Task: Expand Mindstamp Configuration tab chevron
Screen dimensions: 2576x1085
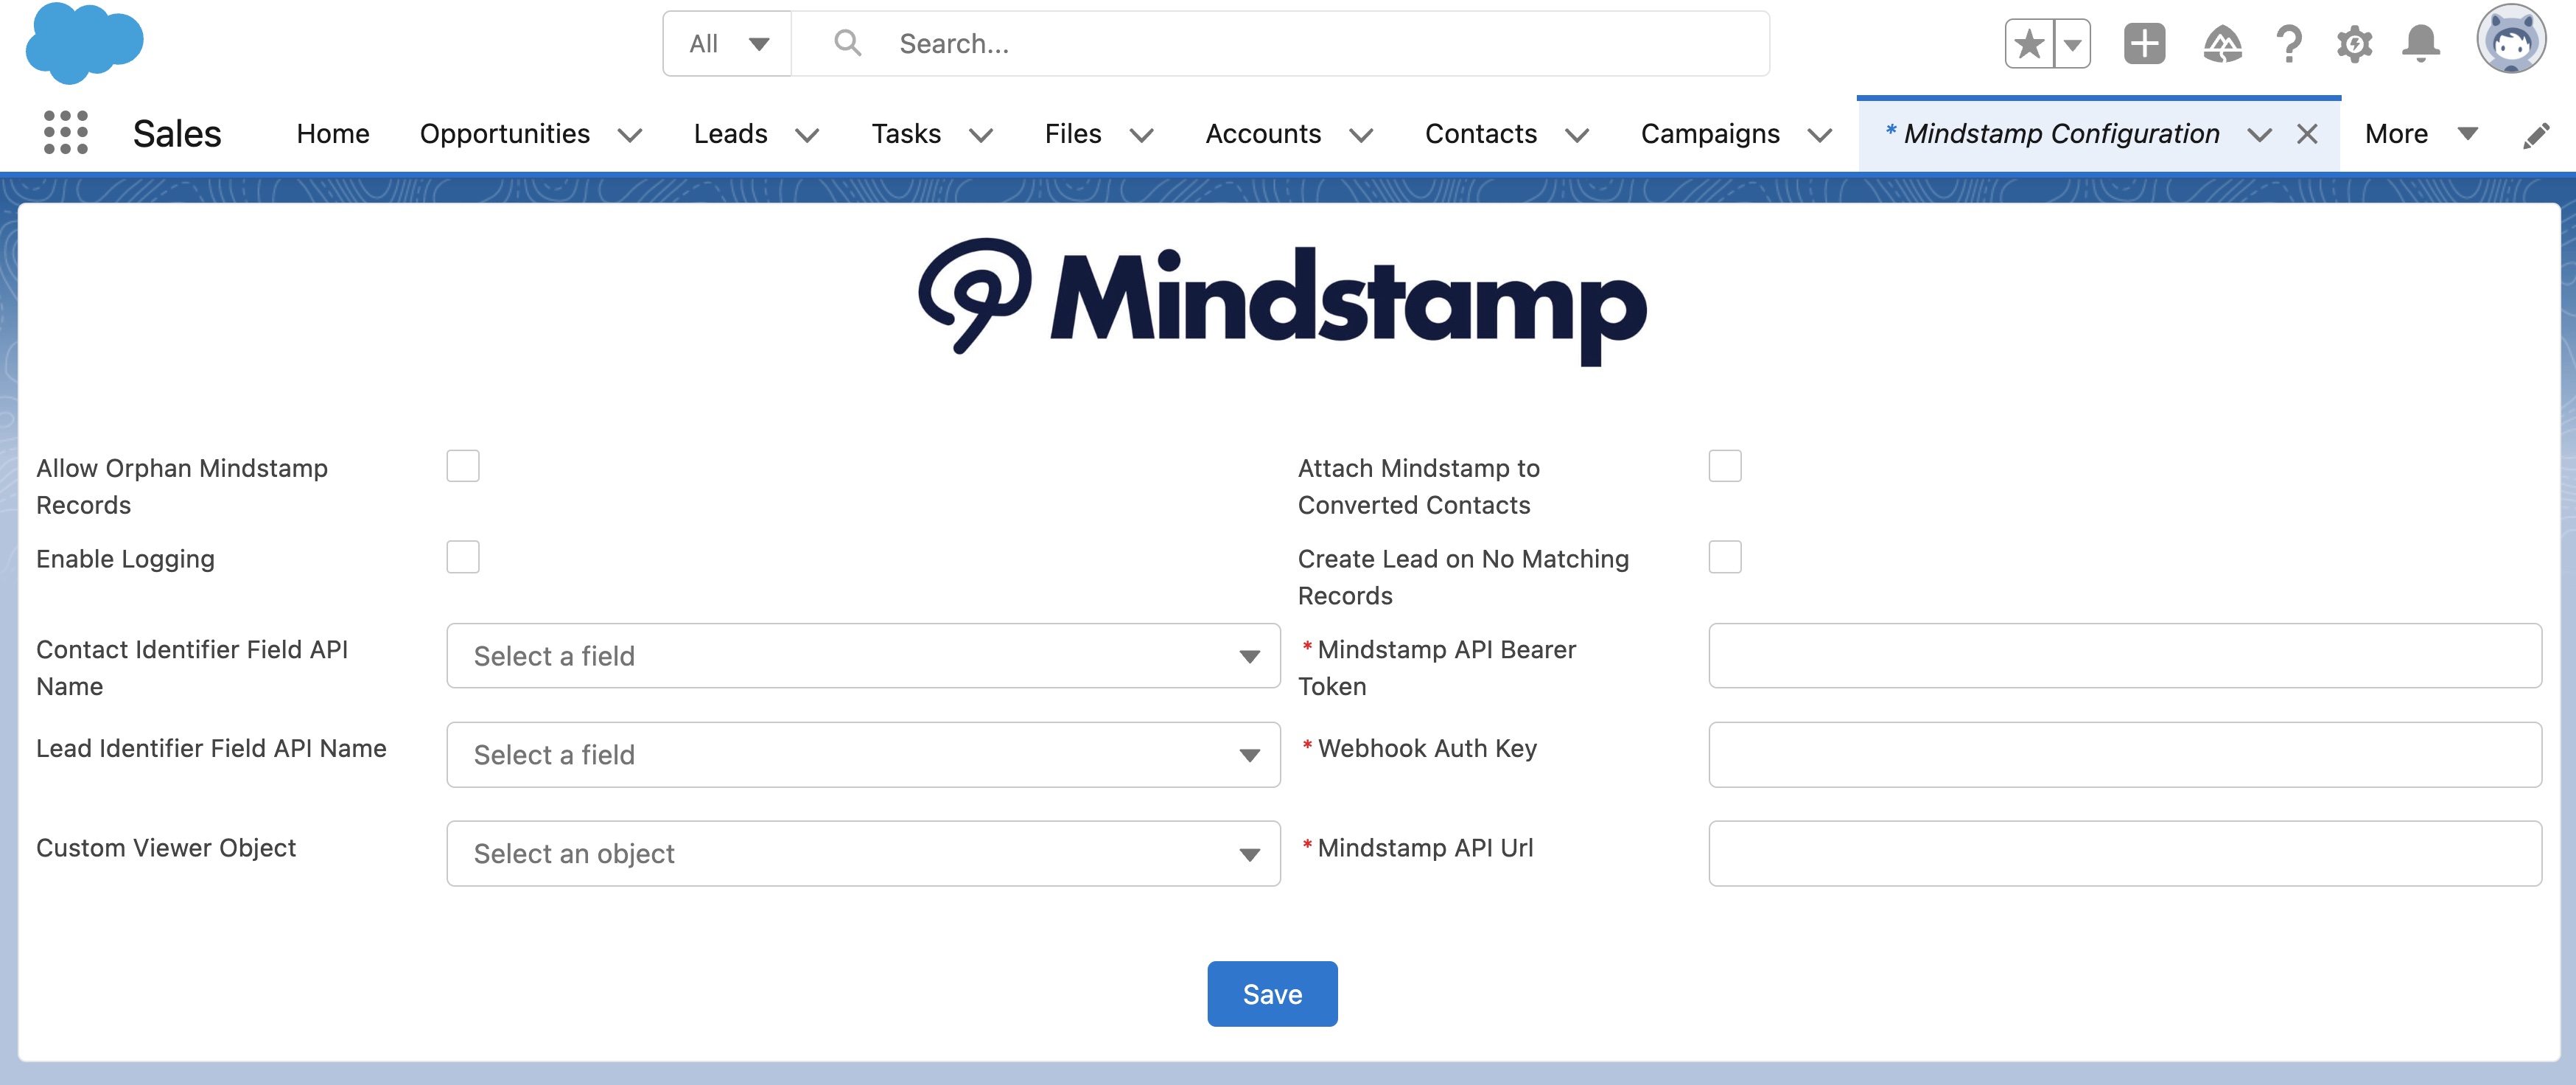Action: point(2259,135)
